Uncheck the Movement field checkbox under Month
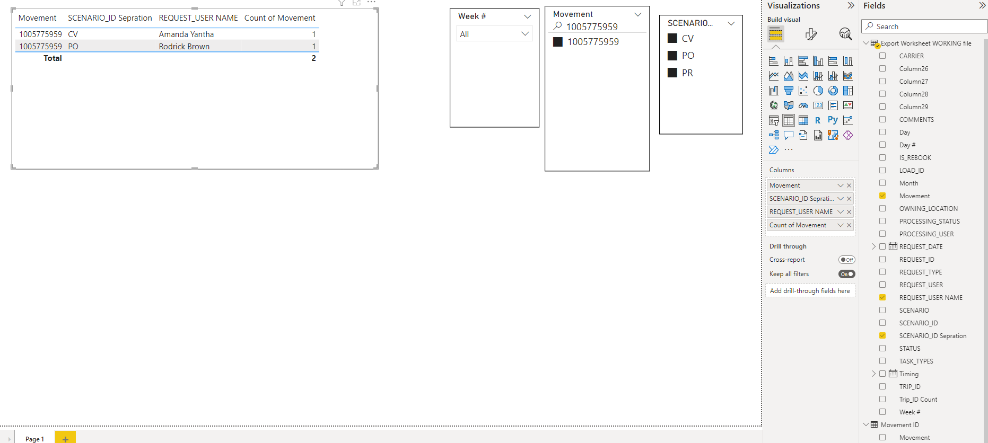This screenshot has width=988, height=443. coord(882,196)
